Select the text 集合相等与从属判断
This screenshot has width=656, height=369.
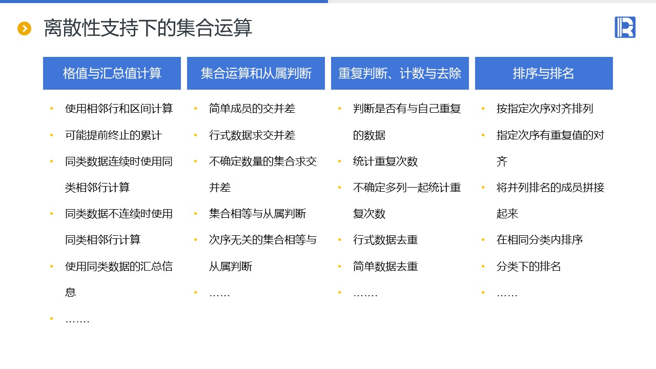pos(257,214)
